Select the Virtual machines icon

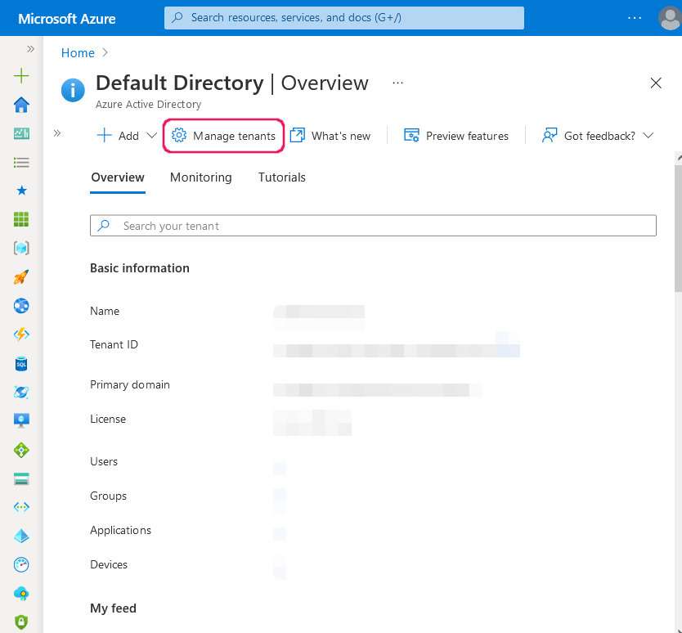click(x=21, y=420)
